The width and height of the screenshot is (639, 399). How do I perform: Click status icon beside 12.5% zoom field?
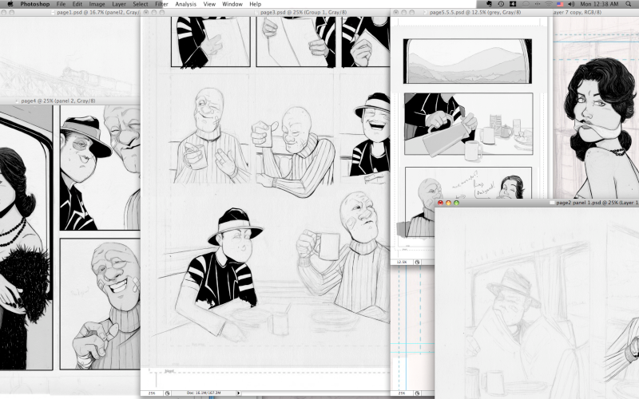[418, 261]
